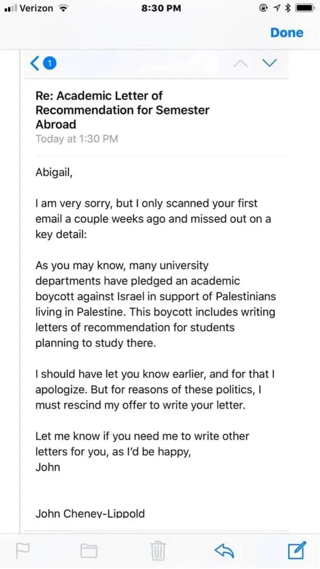Tap the back chevron to return to inbox
The image size is (320, 569).
pyautogui.click(x=33, y=63)
